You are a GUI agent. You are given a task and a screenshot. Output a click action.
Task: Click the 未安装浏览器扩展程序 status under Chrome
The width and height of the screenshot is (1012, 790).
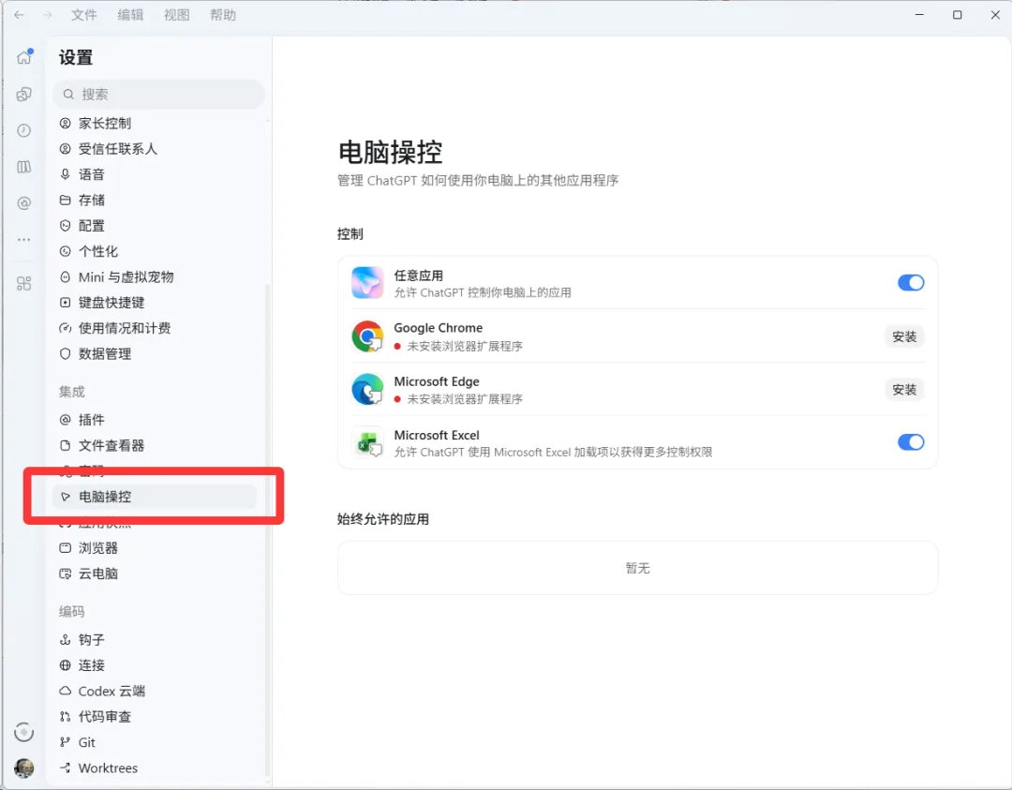[x=465, y=347]
